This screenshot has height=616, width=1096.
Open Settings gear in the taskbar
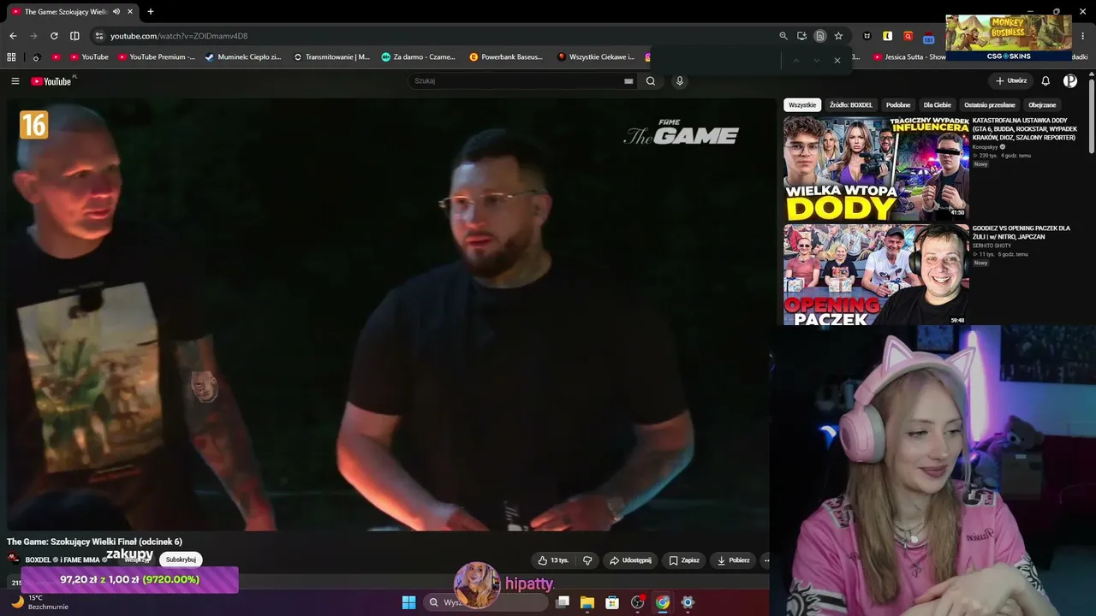coord(688,602)
